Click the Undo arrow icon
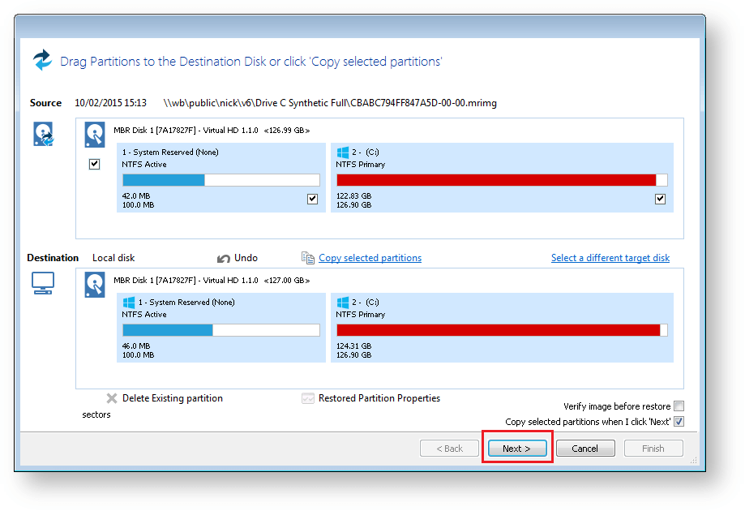This screenshot has width=745, height=511. click(221, 257)
